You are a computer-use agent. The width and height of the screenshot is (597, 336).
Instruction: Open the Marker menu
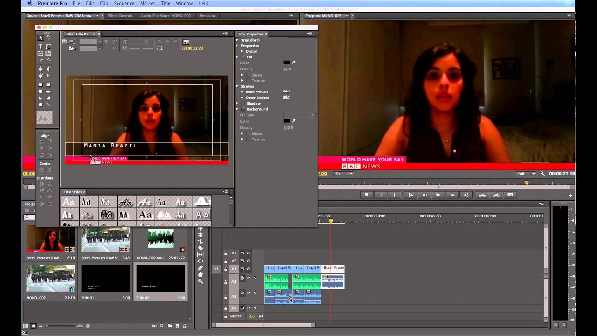coord(148,3)
